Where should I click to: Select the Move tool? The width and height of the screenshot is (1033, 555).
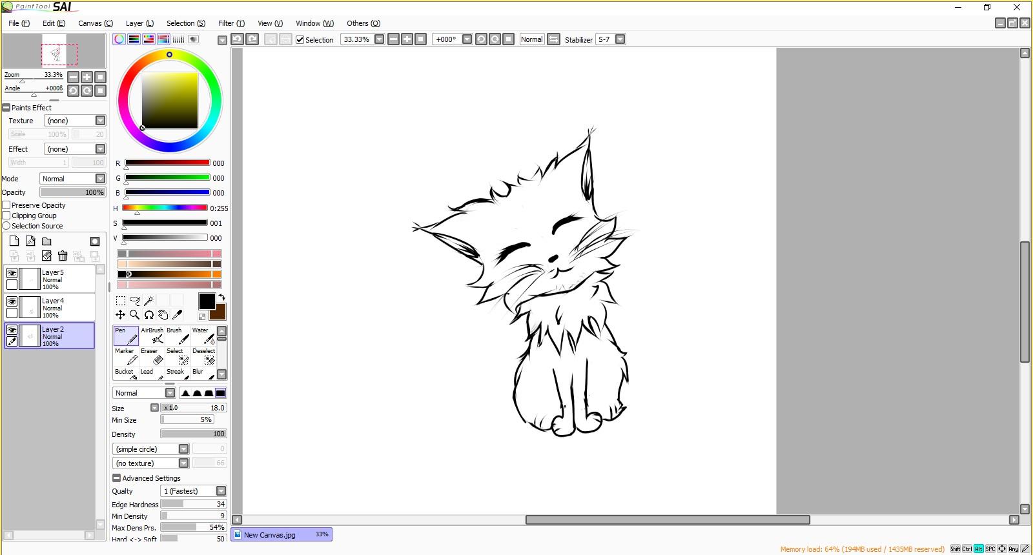click(121, 315)
